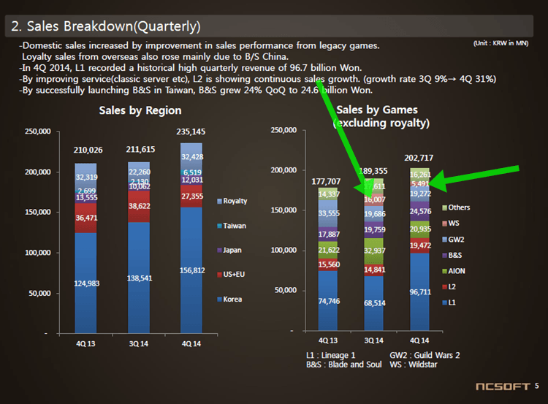The image size is (548, 404).
Task: Click the 36,471 US+EU segment value
Action: [x=87, y=218]
